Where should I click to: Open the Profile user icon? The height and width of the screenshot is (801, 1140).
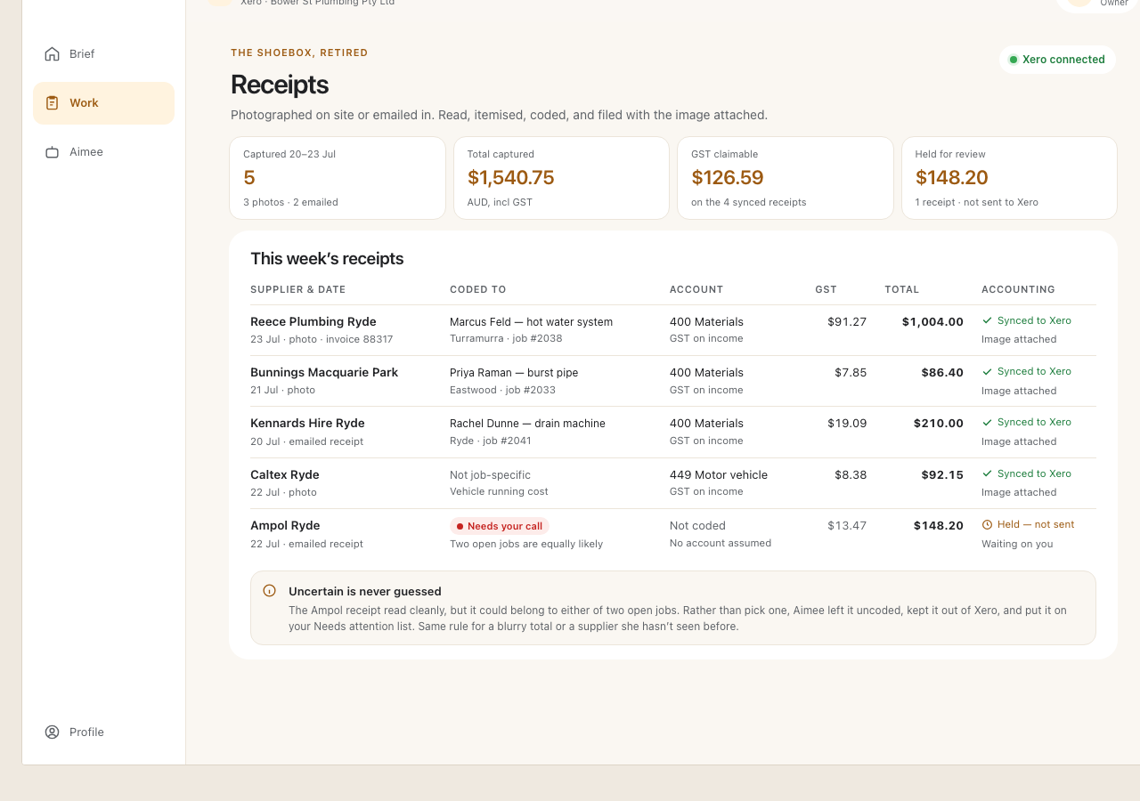point(52,732)
